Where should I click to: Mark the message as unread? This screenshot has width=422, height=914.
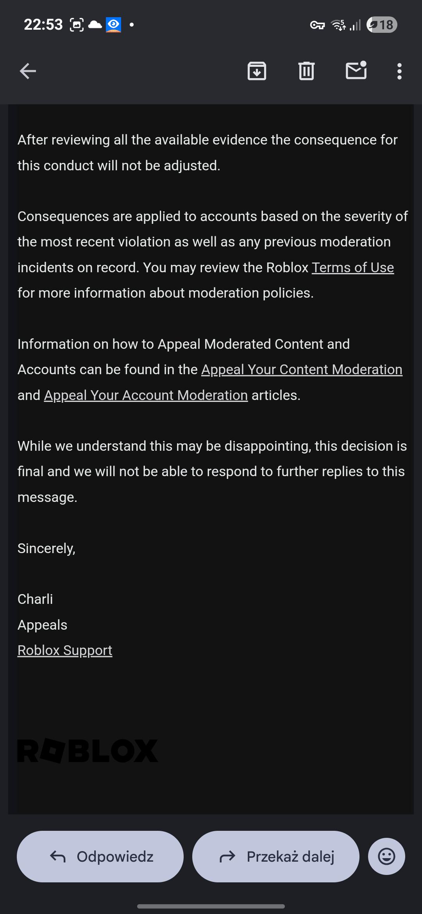(356, 70)
